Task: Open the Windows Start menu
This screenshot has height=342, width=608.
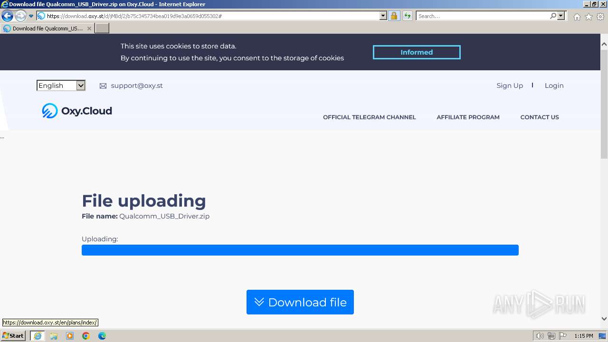Action: (x=13, y=336)
